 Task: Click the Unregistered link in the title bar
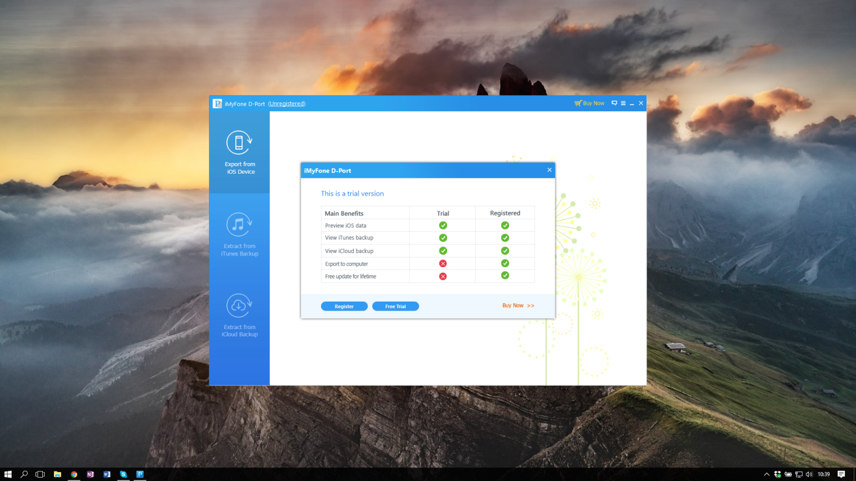pyautogui.click(x=287, y=104)
